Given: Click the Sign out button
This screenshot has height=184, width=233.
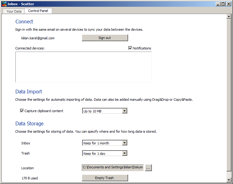Looking at the screenshot, I should [105, 38].
